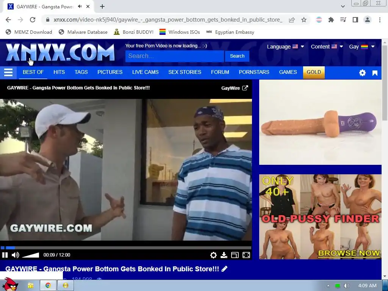Open the LIVE CAMS section
The width and height of the screenshot is (388, 291).
145,72
